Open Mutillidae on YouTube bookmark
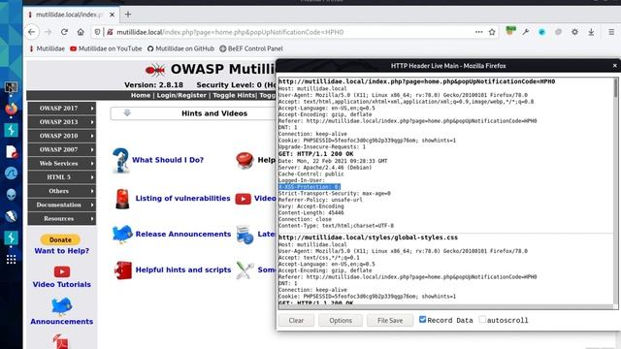 pyautogui.click(x=106, y=48)
